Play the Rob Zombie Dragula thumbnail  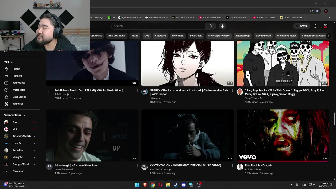[283, 135]
